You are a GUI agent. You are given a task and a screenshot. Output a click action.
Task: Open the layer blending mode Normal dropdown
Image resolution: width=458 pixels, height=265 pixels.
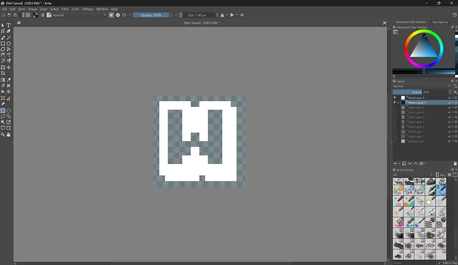coord(421,86)
